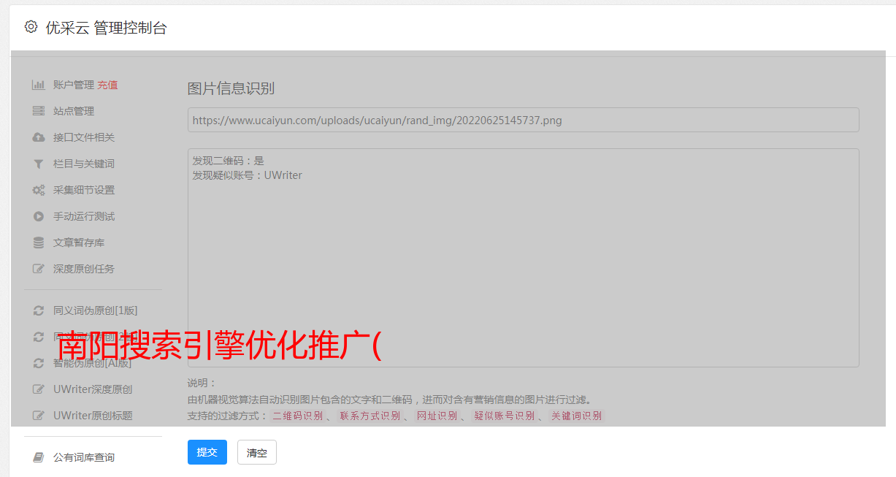Screen dimensions: 896x477
Task: Click the bar chart icon for 账户管理
Action: (x=39, y=85)
